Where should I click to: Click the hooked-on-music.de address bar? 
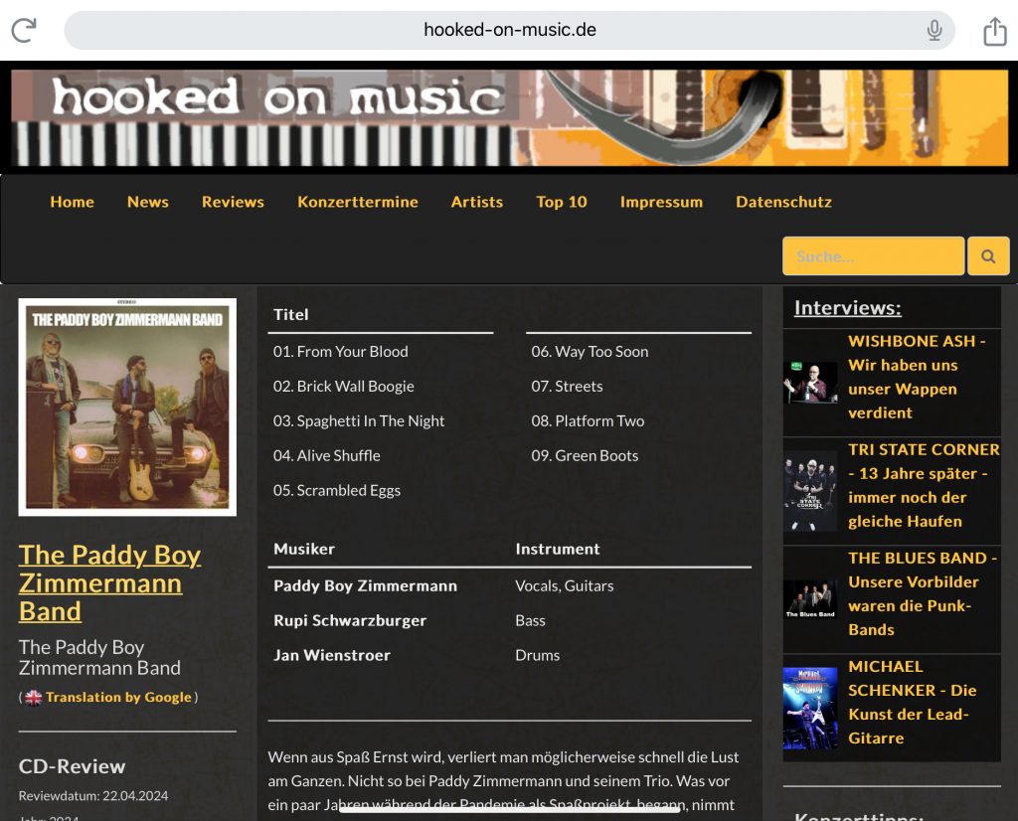pyautogui.click(x=510, y=30)
